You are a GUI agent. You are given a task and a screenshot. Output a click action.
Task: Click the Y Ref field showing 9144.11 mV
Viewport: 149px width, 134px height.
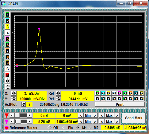78,99
